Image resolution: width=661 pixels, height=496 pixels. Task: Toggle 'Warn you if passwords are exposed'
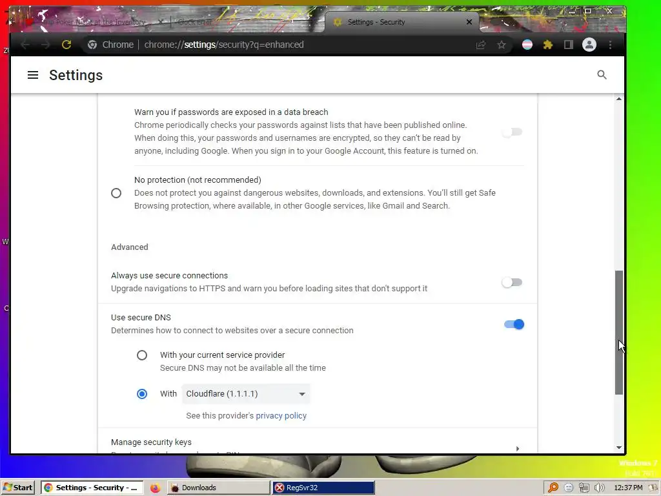tap(512, 132)
